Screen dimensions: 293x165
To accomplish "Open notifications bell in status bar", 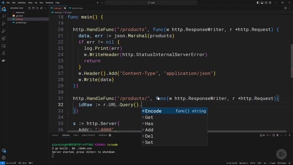I will (x=290, y=163).
